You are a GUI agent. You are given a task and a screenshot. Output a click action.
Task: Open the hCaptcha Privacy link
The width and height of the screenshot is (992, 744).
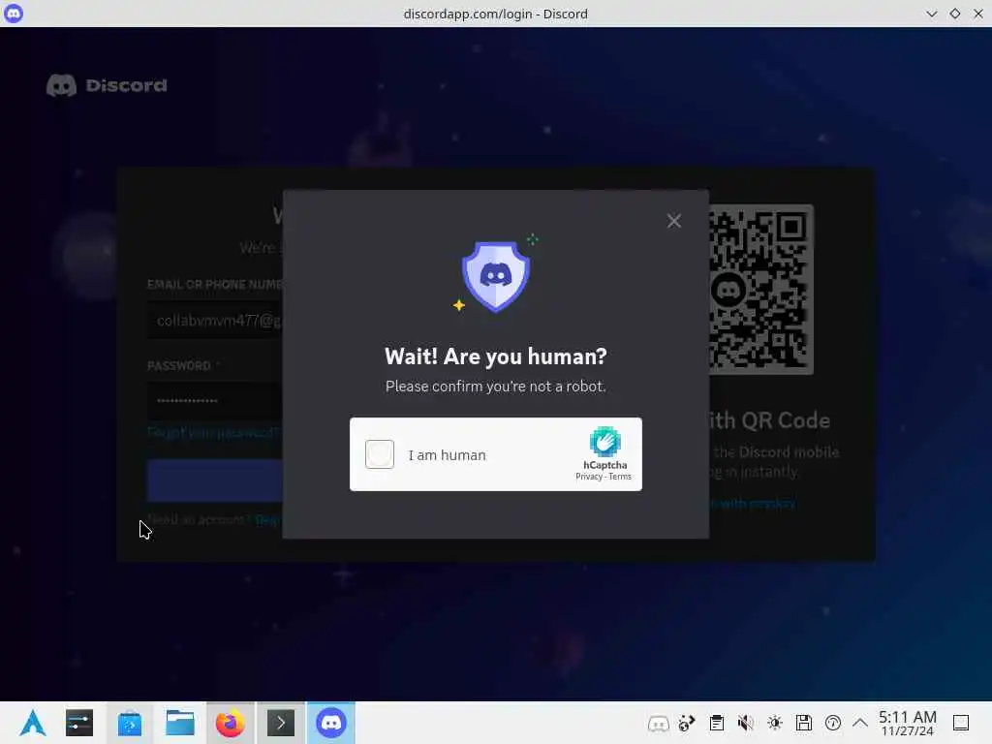[588, 477]
